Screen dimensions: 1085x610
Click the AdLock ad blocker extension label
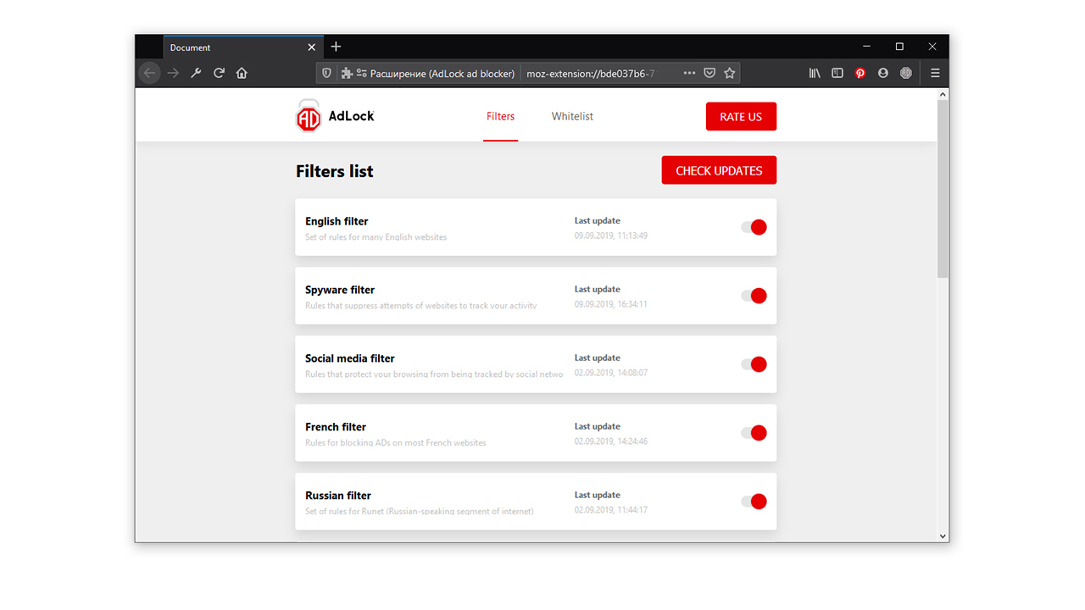[x=442, y=74]
